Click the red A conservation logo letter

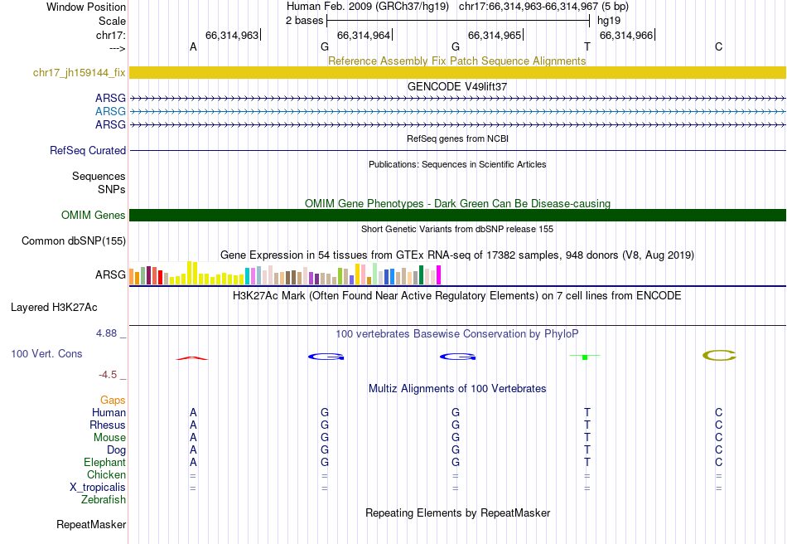191,357
